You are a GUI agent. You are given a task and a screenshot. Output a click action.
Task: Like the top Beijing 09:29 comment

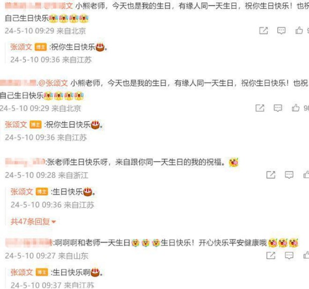[299, 30]
